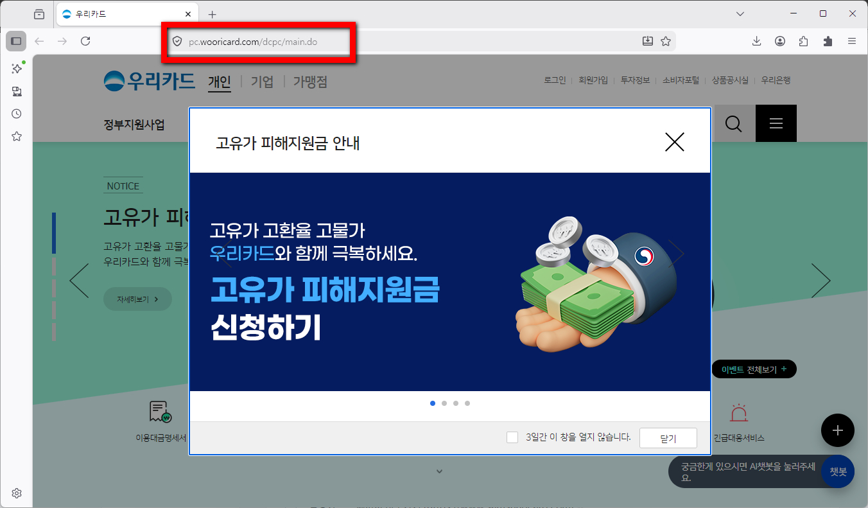This screenshot has height=508, width=868.
Task: Open the Firefox application menu
Action: tap(852, 40)
